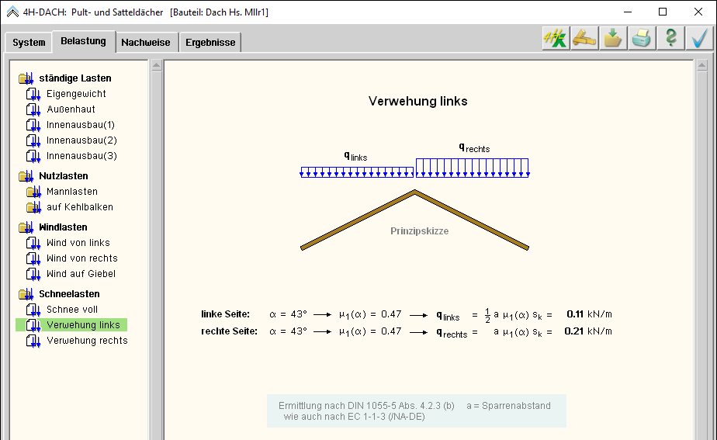Click the Mannlasten folder icon
This screenshot has height=440, width=717.
tap(33, 192)
